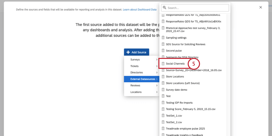Open the Locations submenu
This screenshot has height=136, width=272.
click(141, 92)
